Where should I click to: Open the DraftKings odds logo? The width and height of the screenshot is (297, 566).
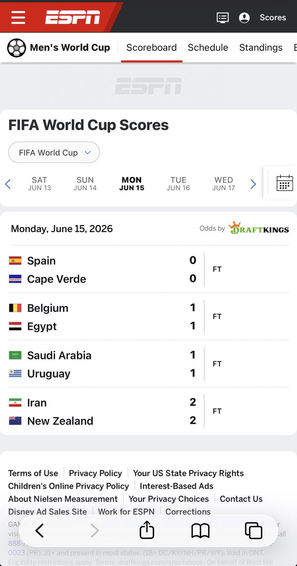258,228
